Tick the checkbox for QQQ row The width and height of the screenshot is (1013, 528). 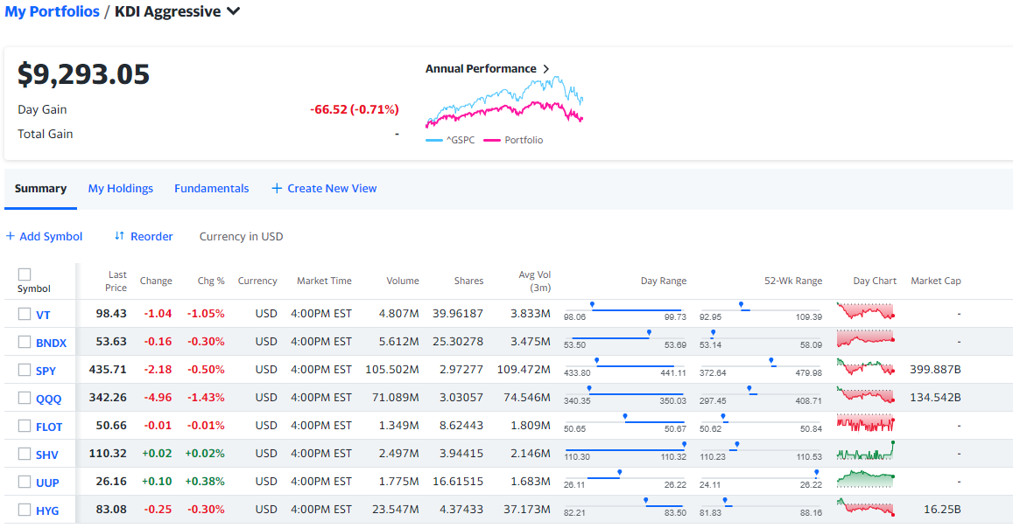[25, 398]
